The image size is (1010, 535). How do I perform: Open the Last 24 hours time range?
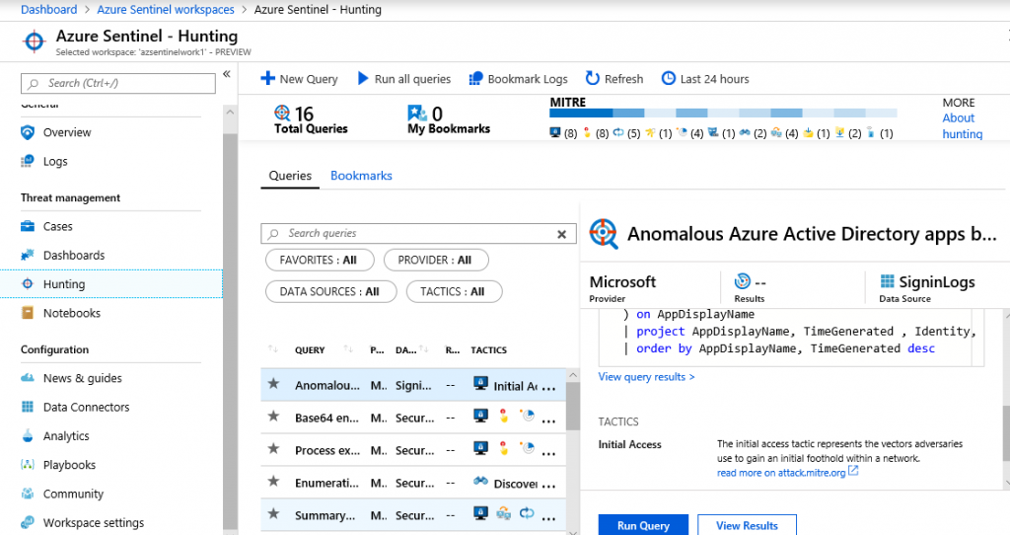tap(669, 79)
